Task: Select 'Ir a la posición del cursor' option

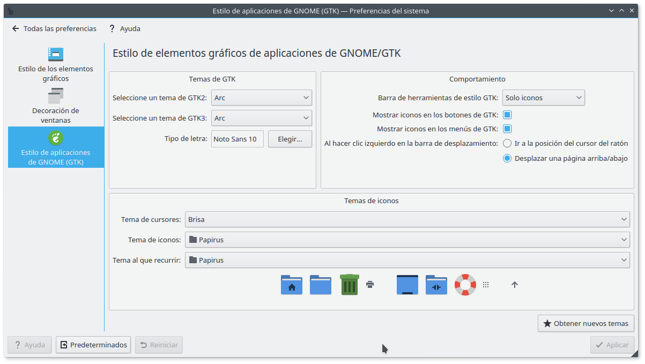Action: click(507, 143)
